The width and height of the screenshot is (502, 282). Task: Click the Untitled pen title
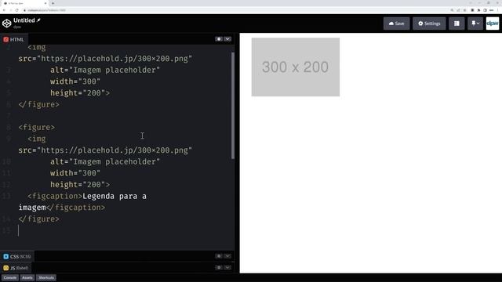[24, 20]
